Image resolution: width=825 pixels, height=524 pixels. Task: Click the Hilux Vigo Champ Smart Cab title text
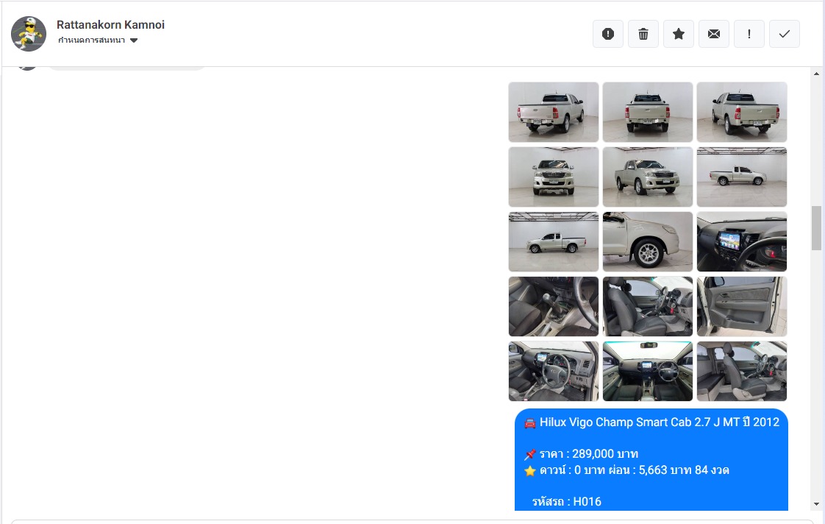pos(660,422)
